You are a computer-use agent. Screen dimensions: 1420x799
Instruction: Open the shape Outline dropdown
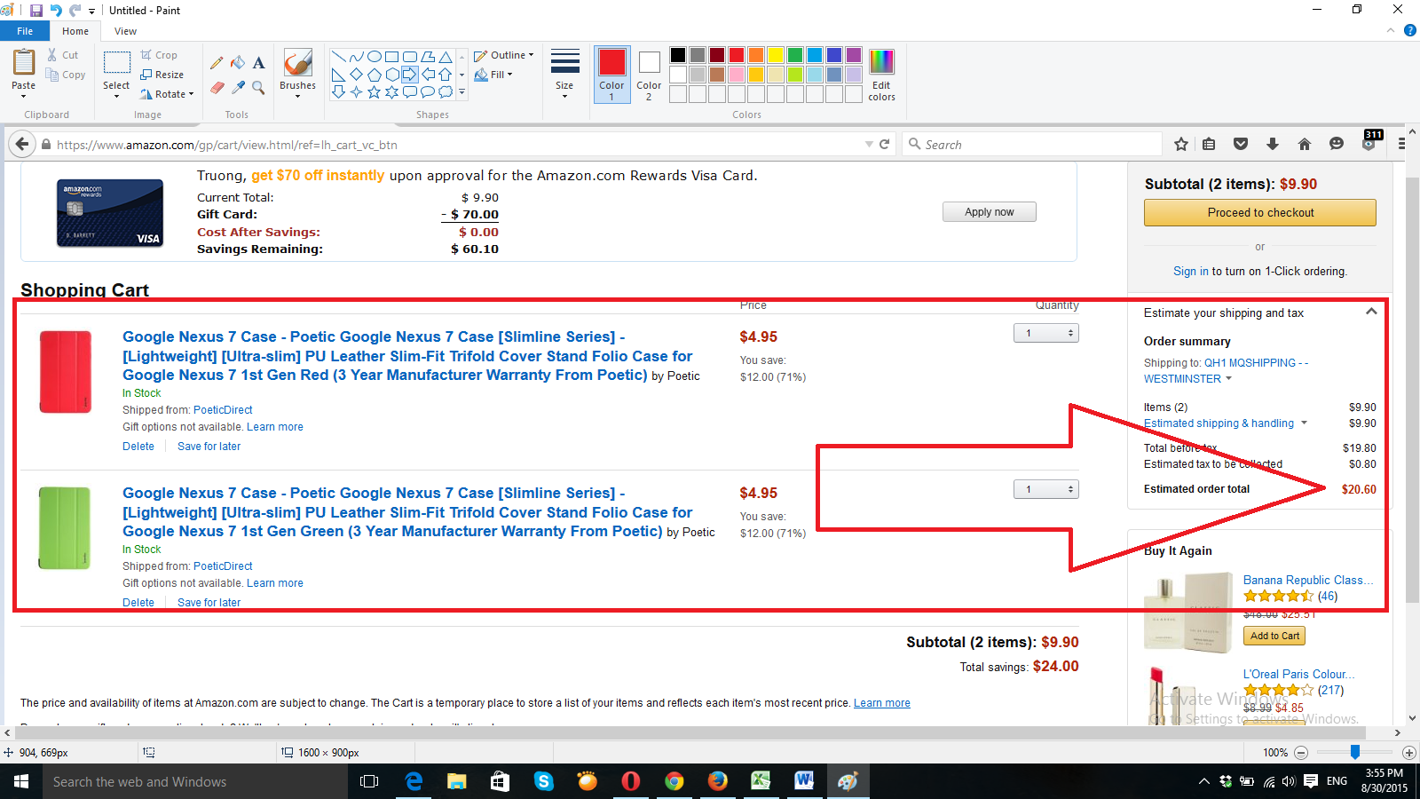(x=503, y=55)
